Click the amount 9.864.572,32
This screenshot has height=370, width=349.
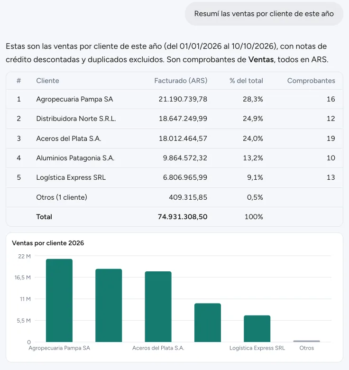185,158
